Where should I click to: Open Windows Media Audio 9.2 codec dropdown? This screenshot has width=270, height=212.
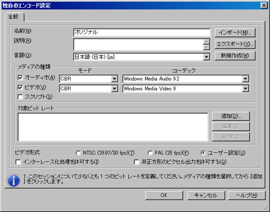click(x=245, y=79)
